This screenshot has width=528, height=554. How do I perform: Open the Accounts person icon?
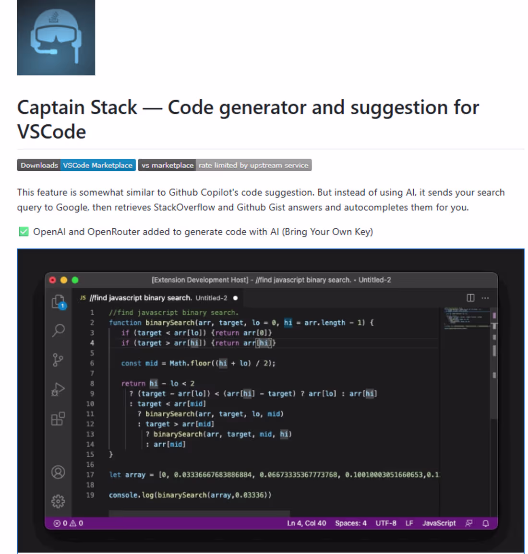(59, 471)
